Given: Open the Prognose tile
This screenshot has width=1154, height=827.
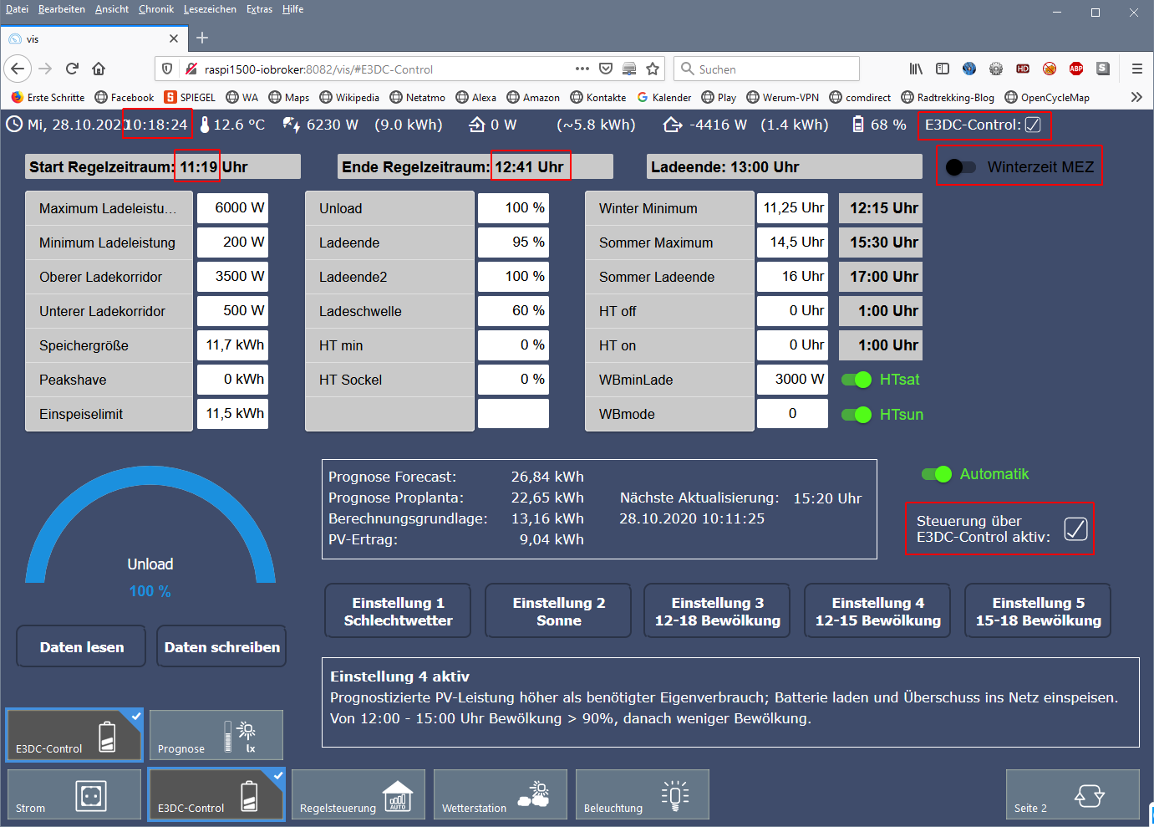Looking at the screenshot, I should click(x=216, y=735).
